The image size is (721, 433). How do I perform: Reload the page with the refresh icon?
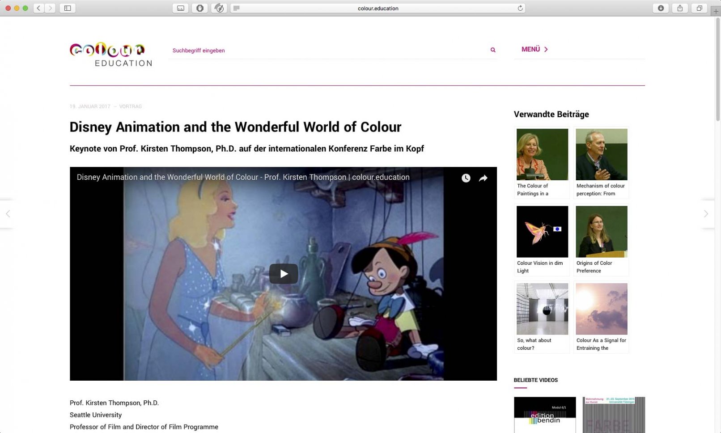(x=520, y=8)
